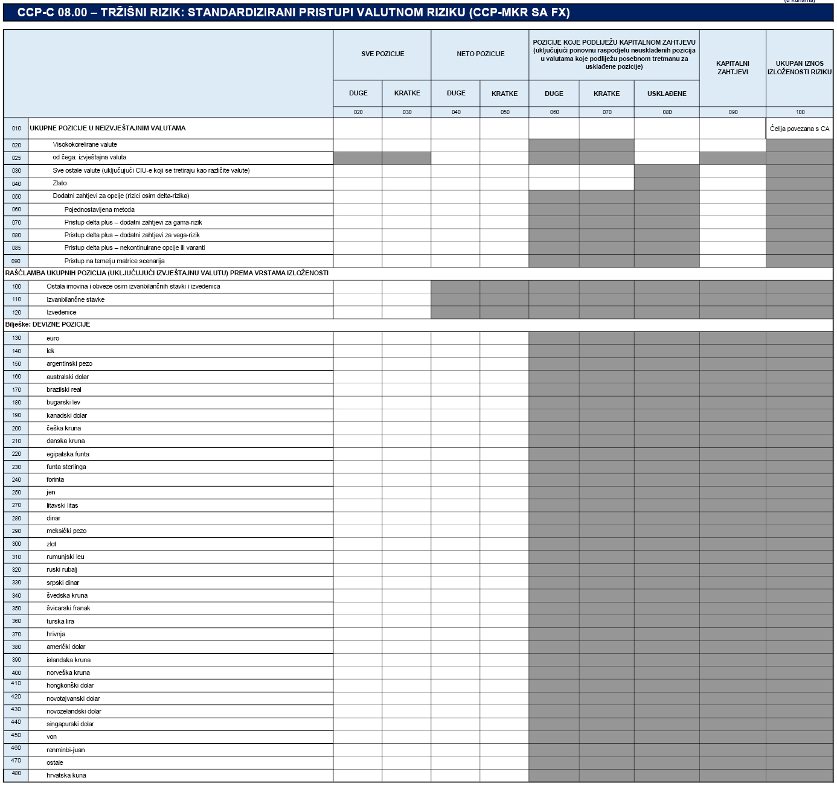Click the 'američki dolar' row label
Viewport: 837px width, 786px height.
66,647
